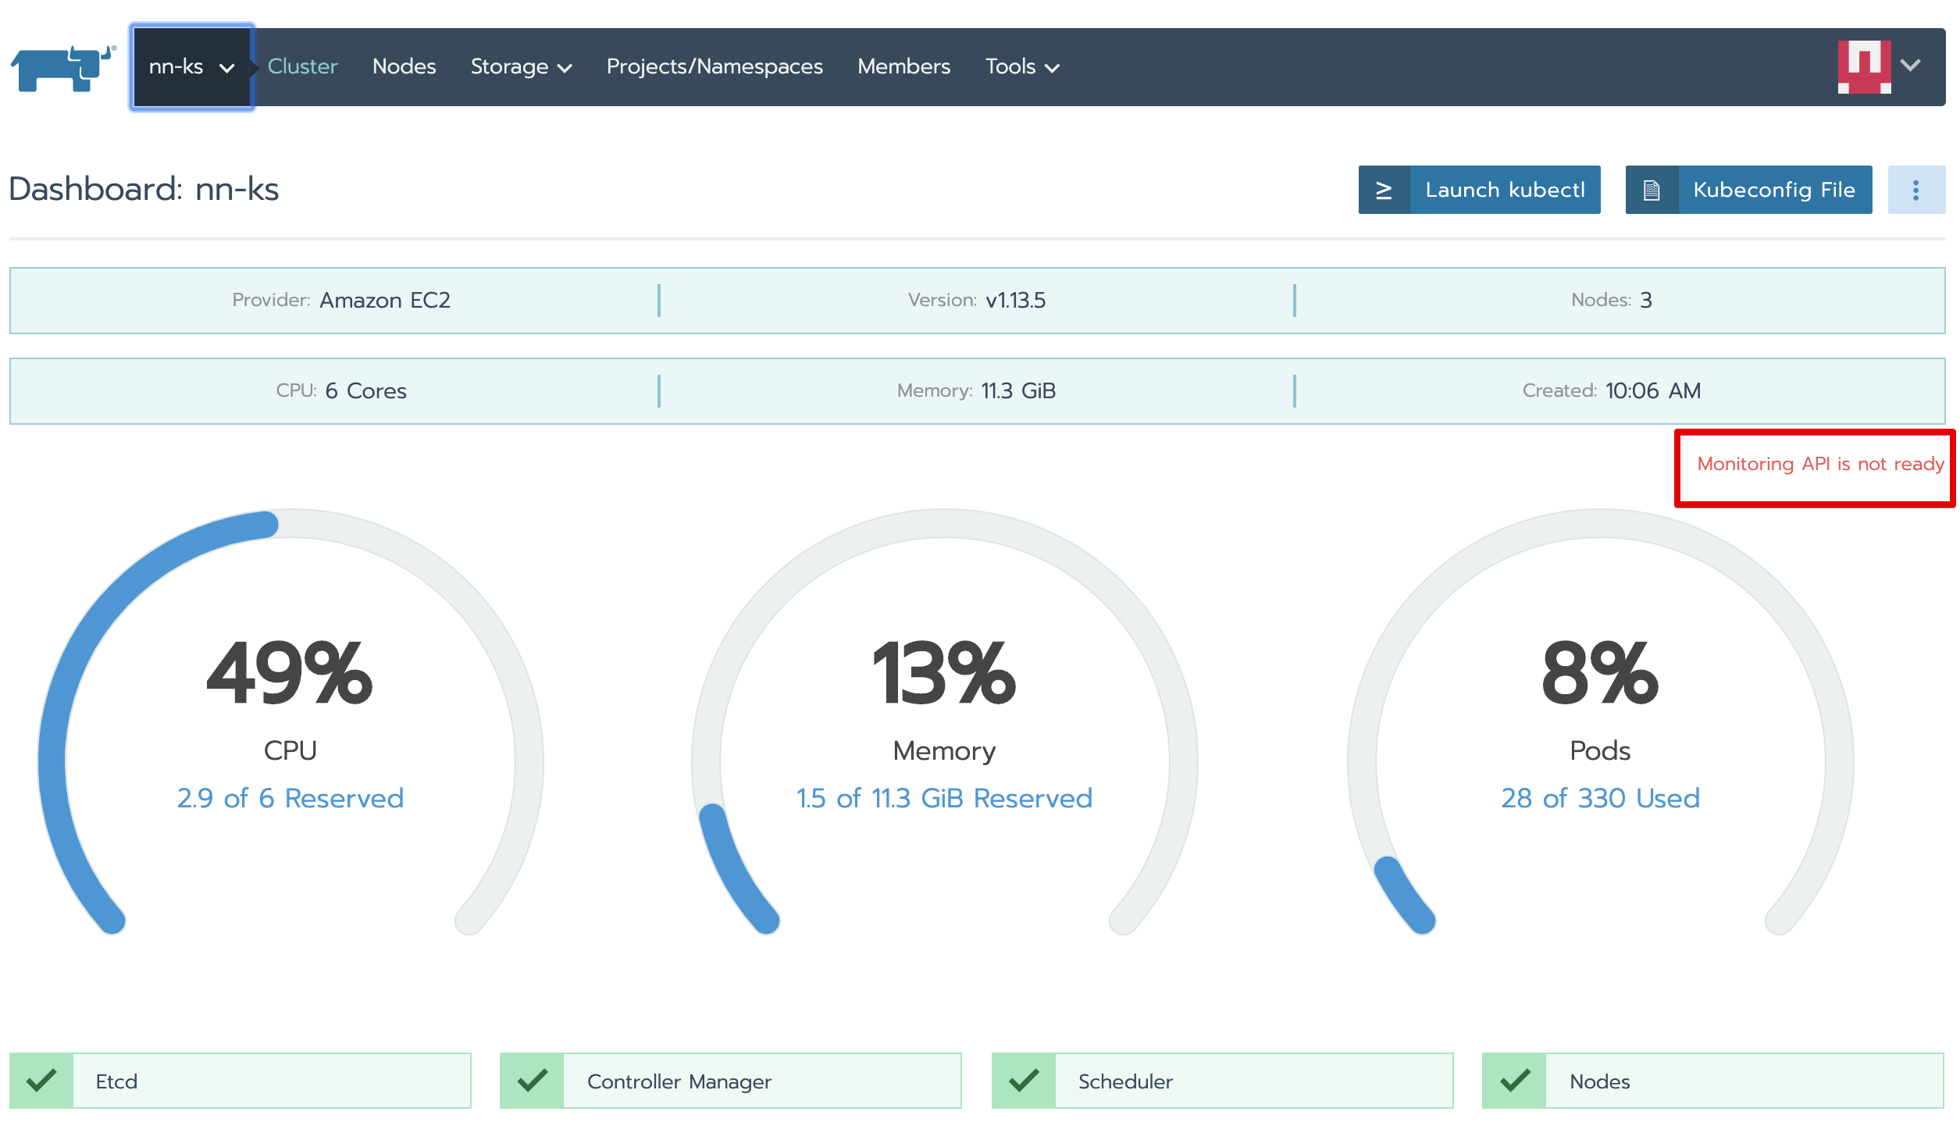
Task: Click the terminal icon on Launch kubectl
Action: pyautogui.click(x=1384, y=190)
